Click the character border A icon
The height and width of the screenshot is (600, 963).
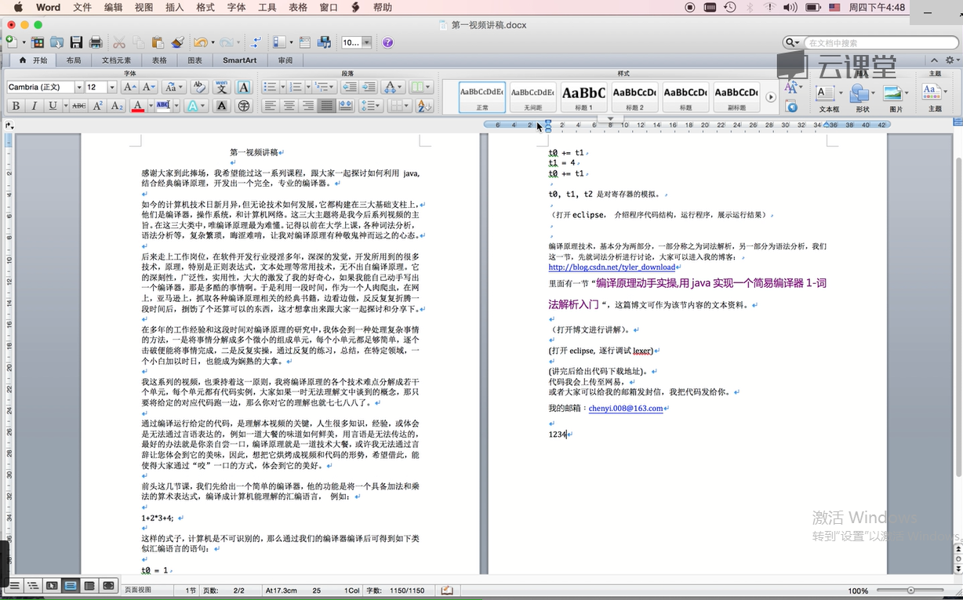pyautogui.click(x=244, y=87)
